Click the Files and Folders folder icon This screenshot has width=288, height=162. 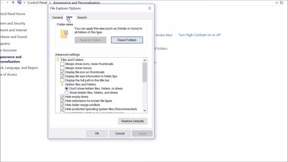pos(58,60)
